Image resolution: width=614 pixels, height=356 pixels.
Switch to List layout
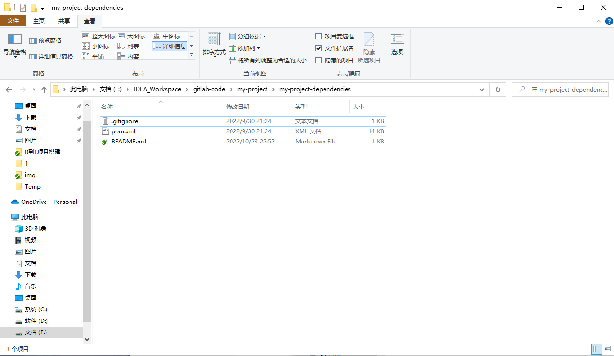(128, 46)
